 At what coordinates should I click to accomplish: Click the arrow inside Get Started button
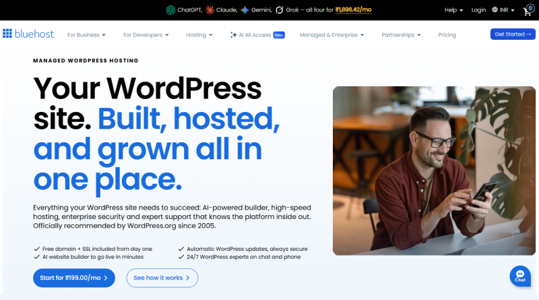(529, 34)
